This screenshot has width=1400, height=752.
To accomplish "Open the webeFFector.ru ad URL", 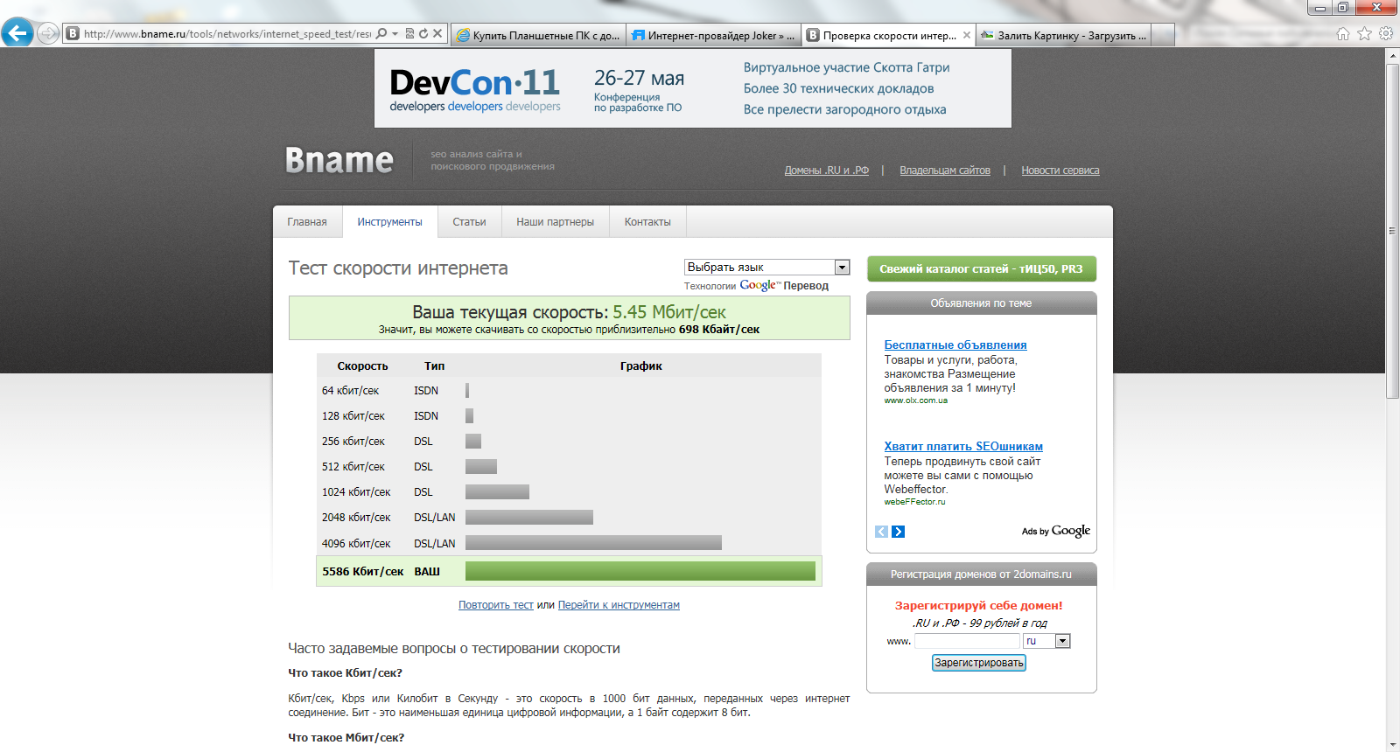I will click(x=914, y=502).
